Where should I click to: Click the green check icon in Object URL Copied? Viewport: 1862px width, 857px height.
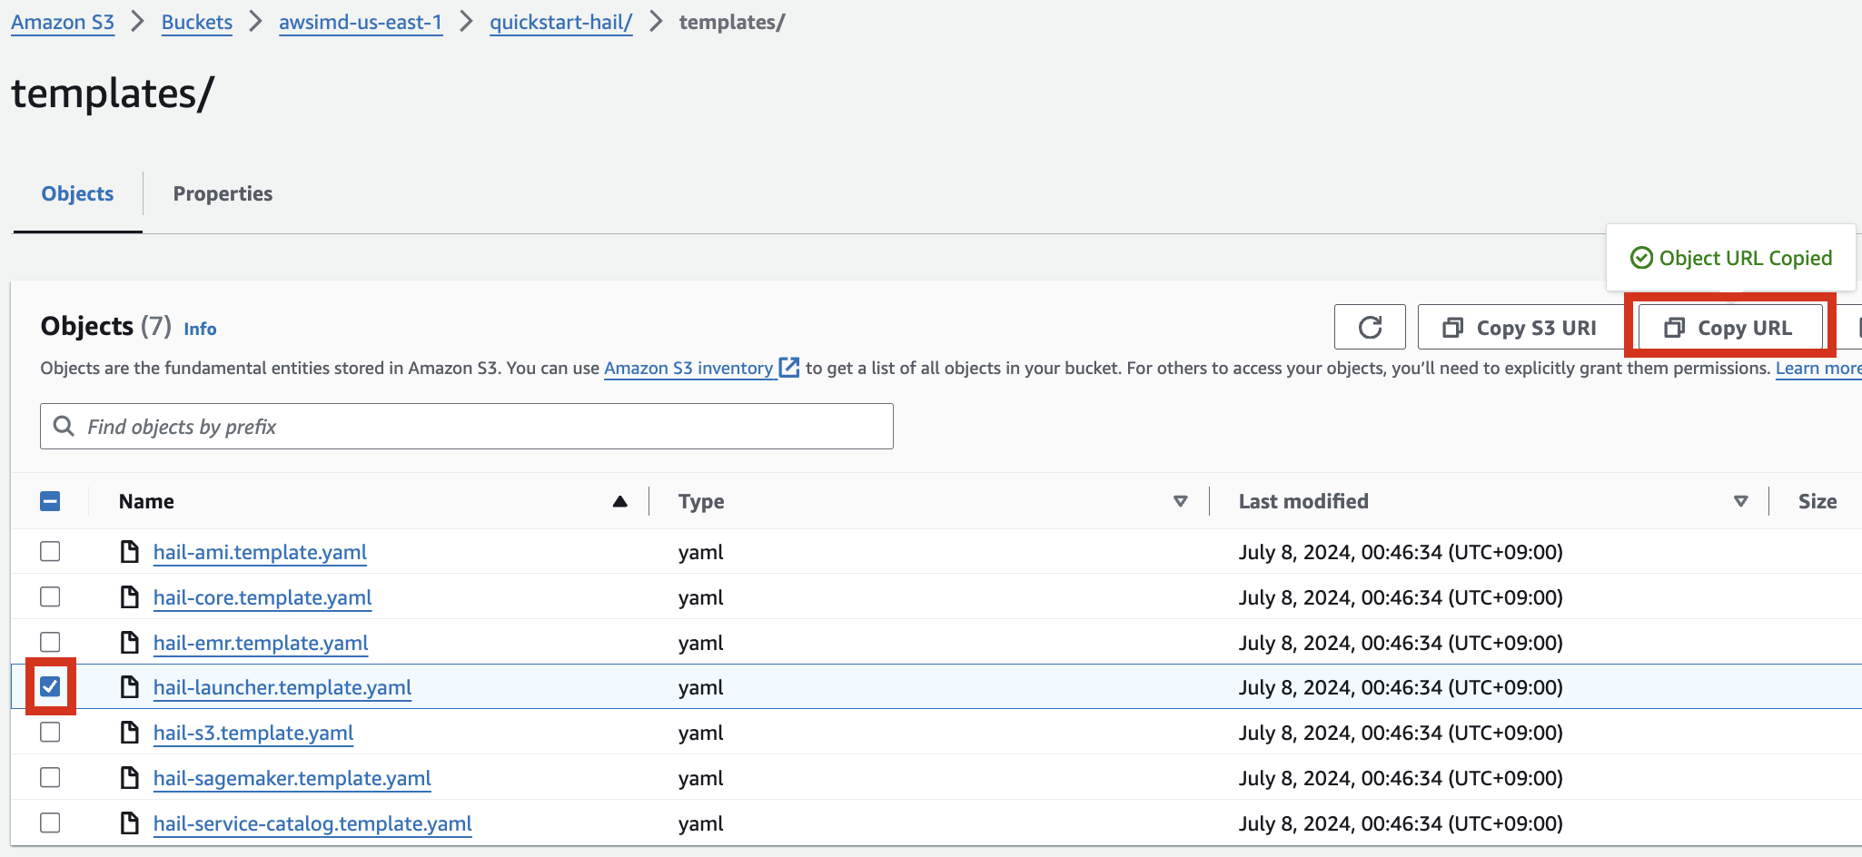pos(1641,258)
